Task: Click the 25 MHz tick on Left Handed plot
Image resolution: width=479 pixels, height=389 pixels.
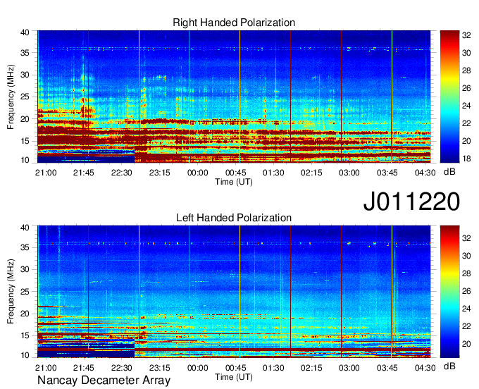Action: coord(25,292)
